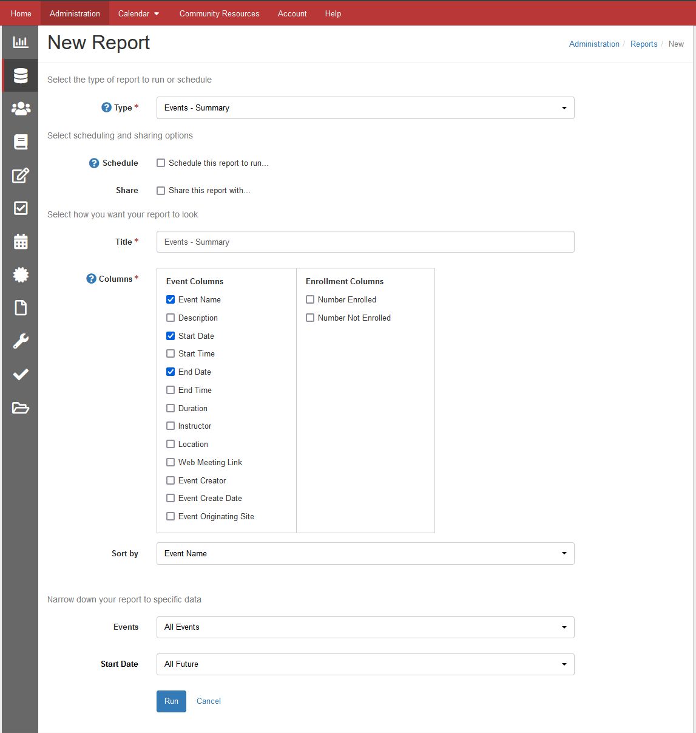Open the folder icon at sidebar bottom
Image resolution: width=696 pixels, height=733 pixels.
[20, 407]
